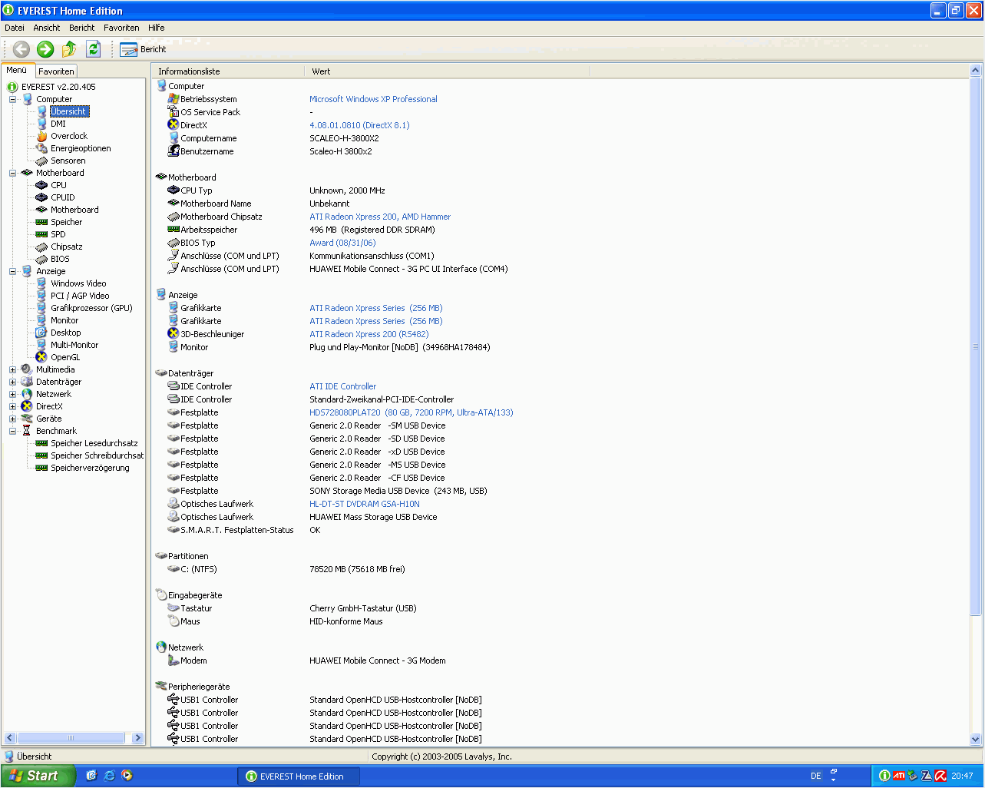This screenshot has height=788, width=985.
Task: Click the green Forward arrow icon
Action: click(45, 49)
